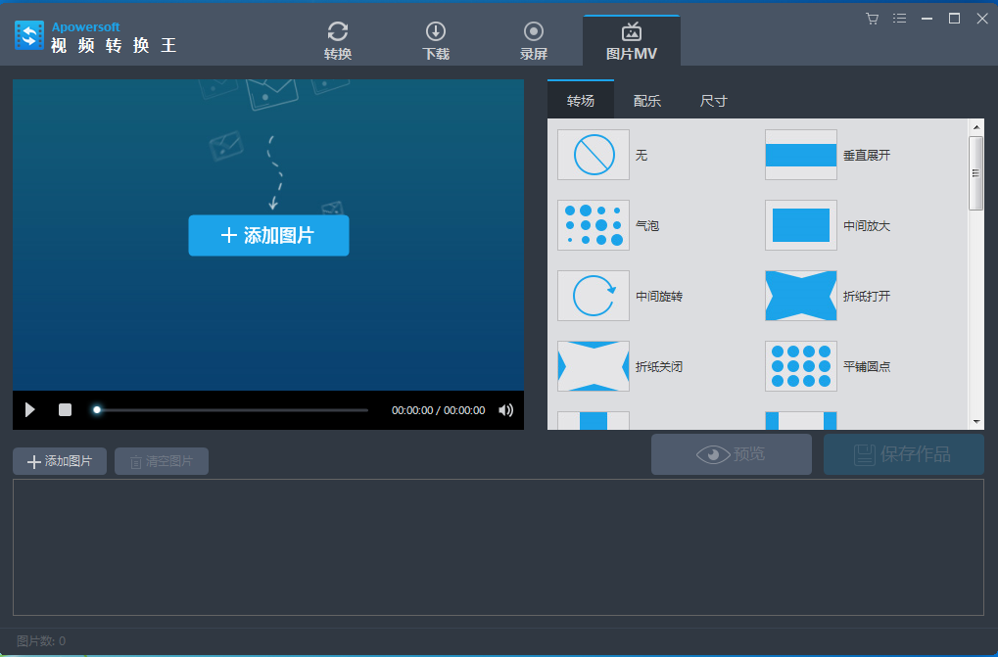Select the 垂直展开 vertical expand transition
The width and height of the screenshot is (998, 657).
(x=800, y=155)
